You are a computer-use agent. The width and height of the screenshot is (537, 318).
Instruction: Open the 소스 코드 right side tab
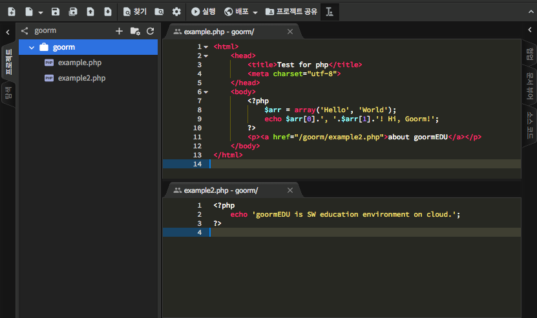(530, 124)
